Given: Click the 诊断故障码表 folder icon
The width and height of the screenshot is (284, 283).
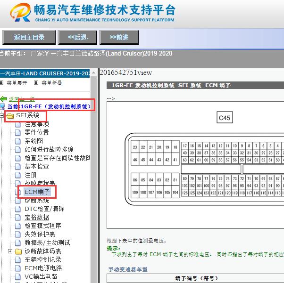Looking at the screenshot, I should [x=18, y=251].
